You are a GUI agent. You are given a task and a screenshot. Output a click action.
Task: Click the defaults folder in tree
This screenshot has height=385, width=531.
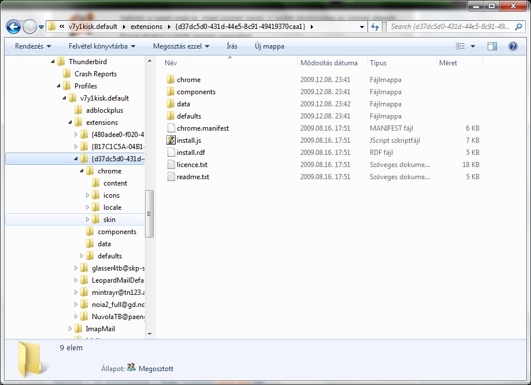[104, 256]
